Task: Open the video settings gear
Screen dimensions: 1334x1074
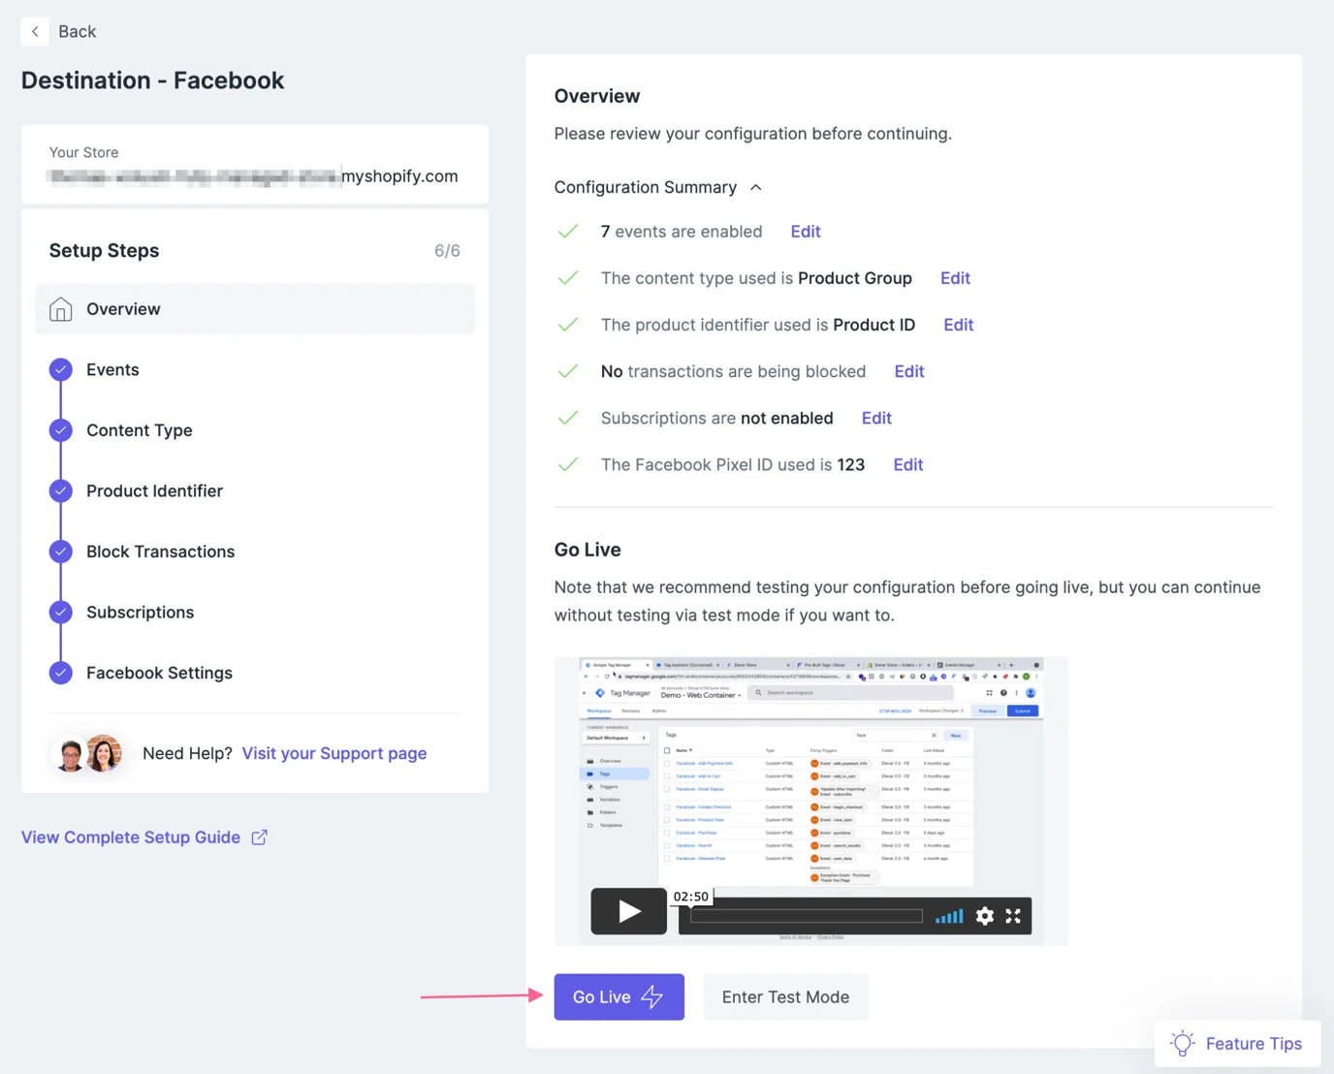Action: [x=985, y=916]
